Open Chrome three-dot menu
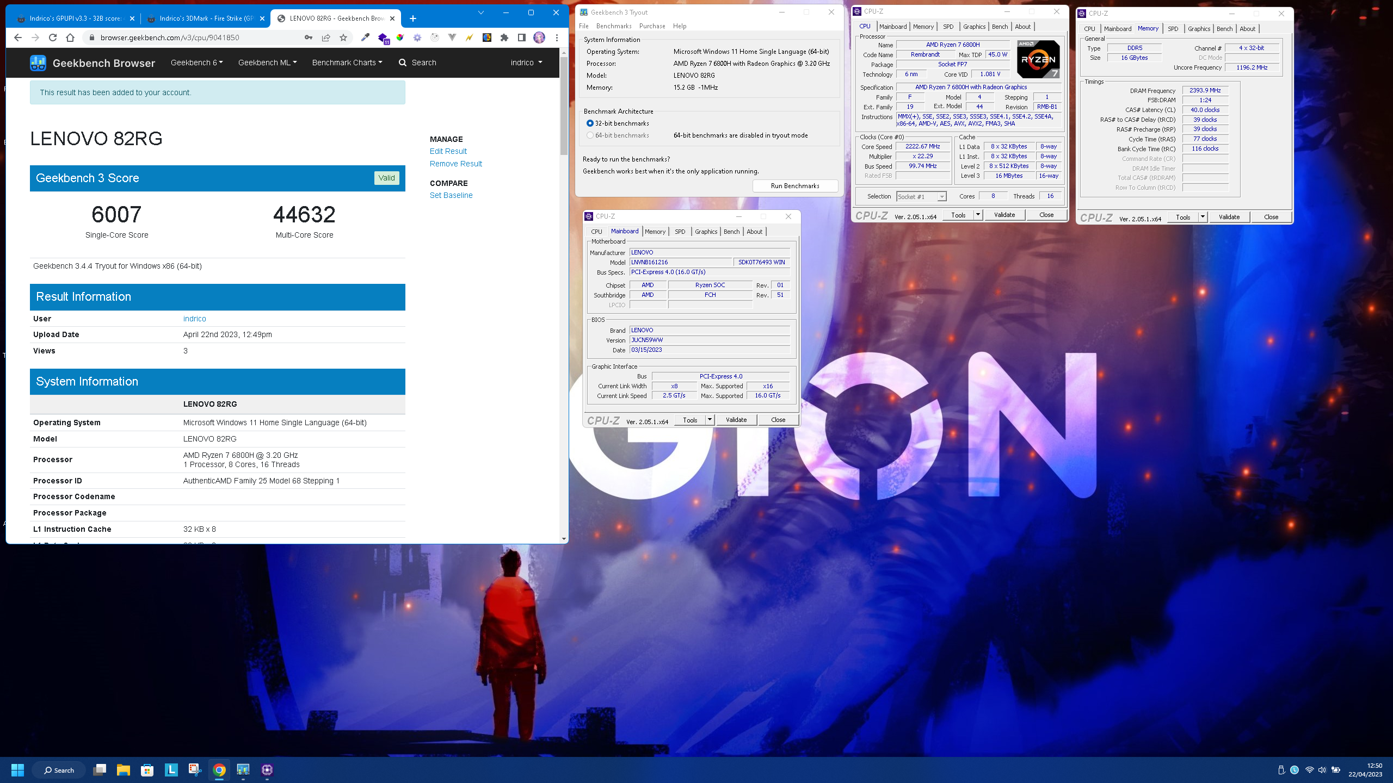The height and width of the screenshot is (783, 1393). [x=557, y=38]
